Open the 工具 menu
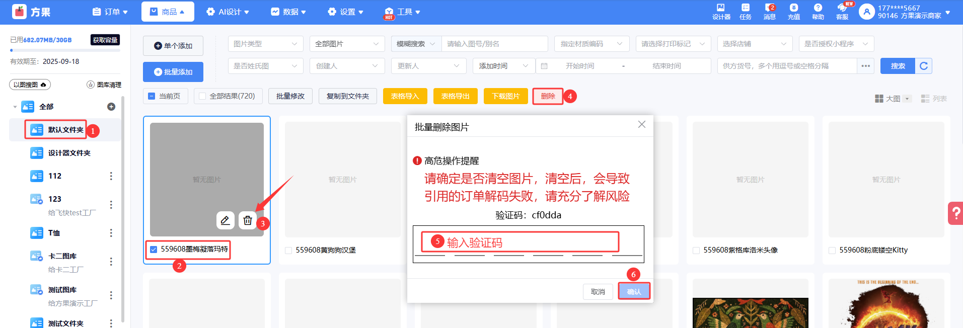Viewport: 963px width, 328px height. point(402,12)
